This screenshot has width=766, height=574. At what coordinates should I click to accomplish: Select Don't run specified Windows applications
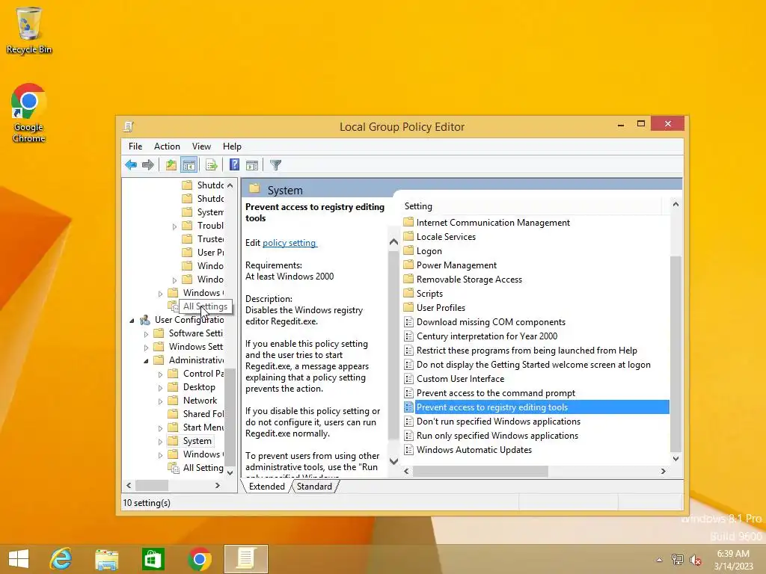tap(498, 422)
